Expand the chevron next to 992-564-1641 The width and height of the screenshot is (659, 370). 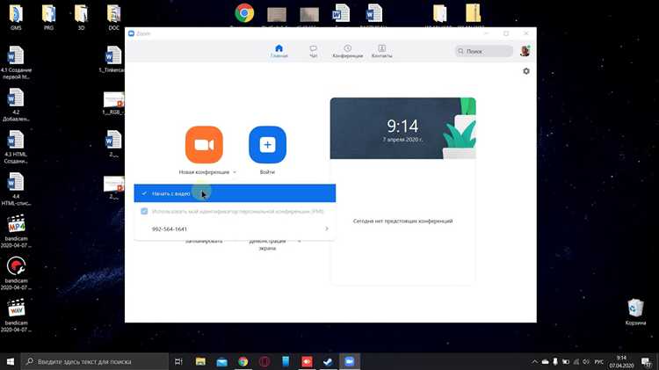pyautogui.click(x=327, y=229)
